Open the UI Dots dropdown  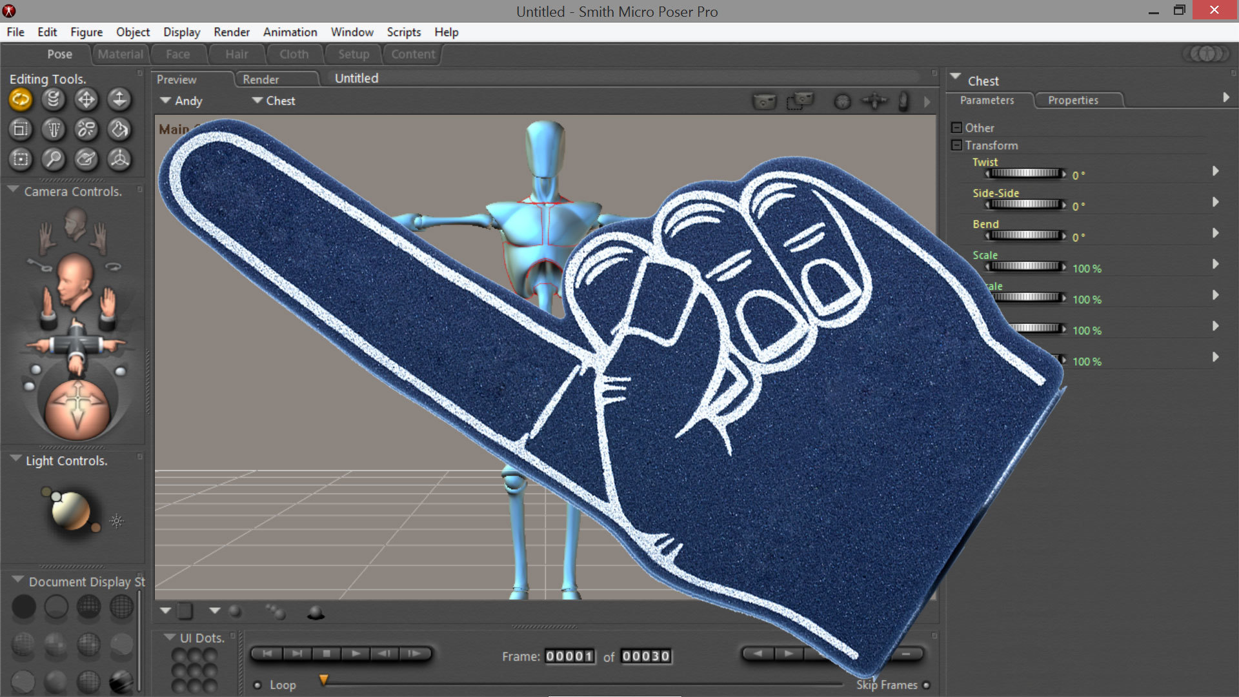(170, 637)
